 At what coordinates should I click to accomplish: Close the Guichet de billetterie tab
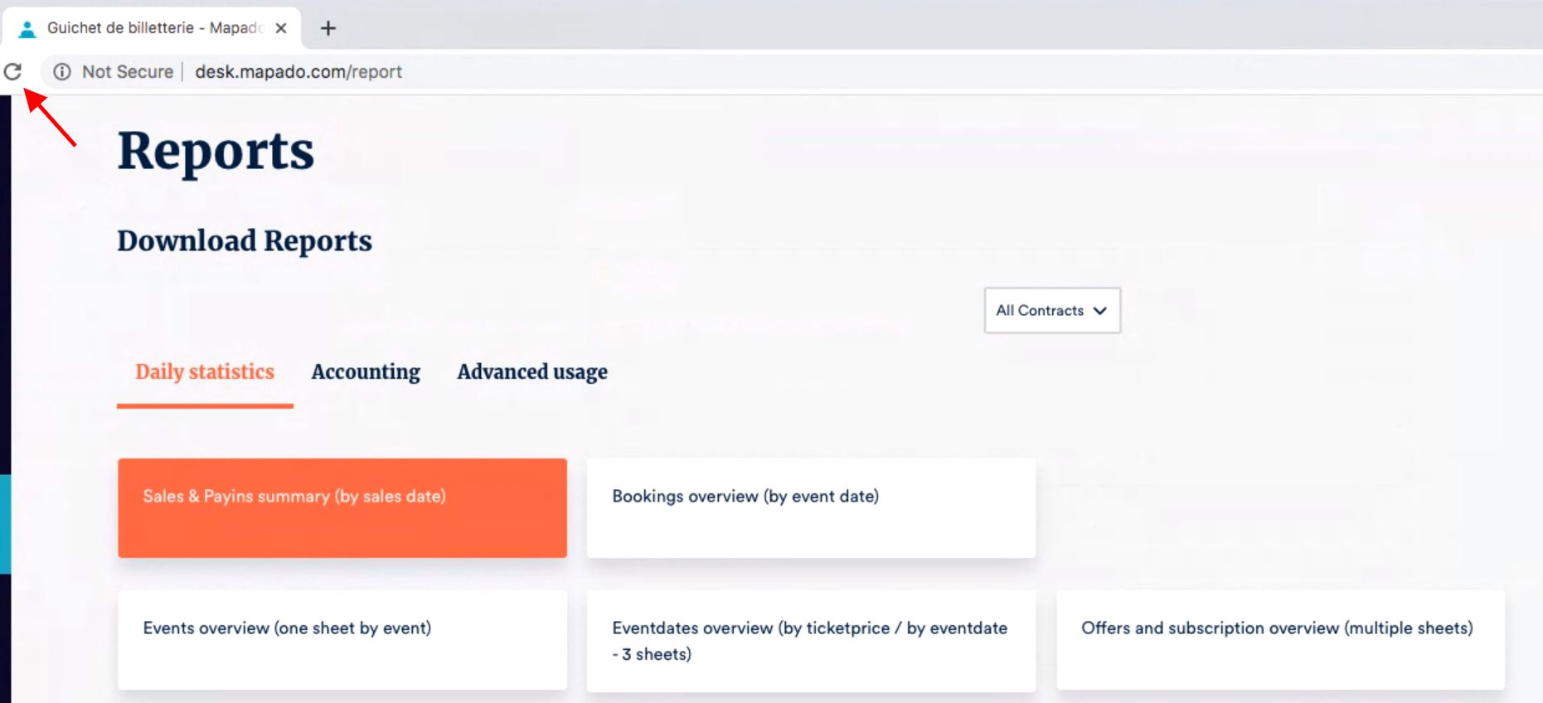point(281,28)
